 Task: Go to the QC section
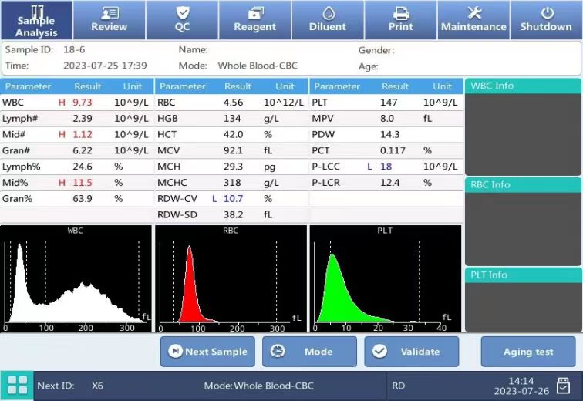coord(182,21)
